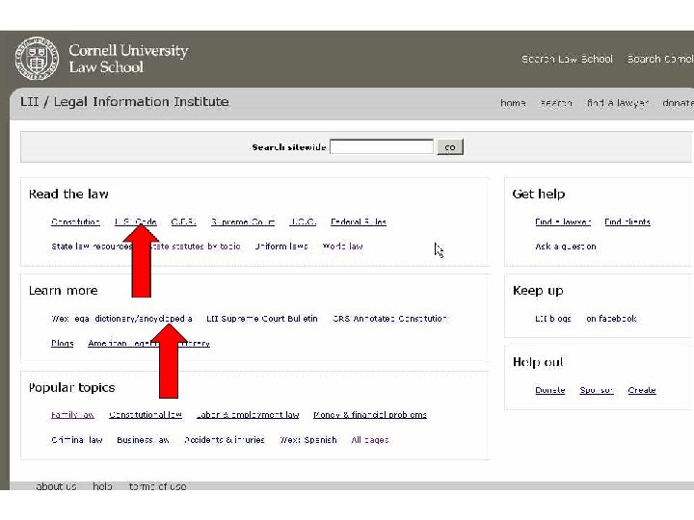Open help in the footer
Screen dimensions: 694x520
[x=102, y=486]
